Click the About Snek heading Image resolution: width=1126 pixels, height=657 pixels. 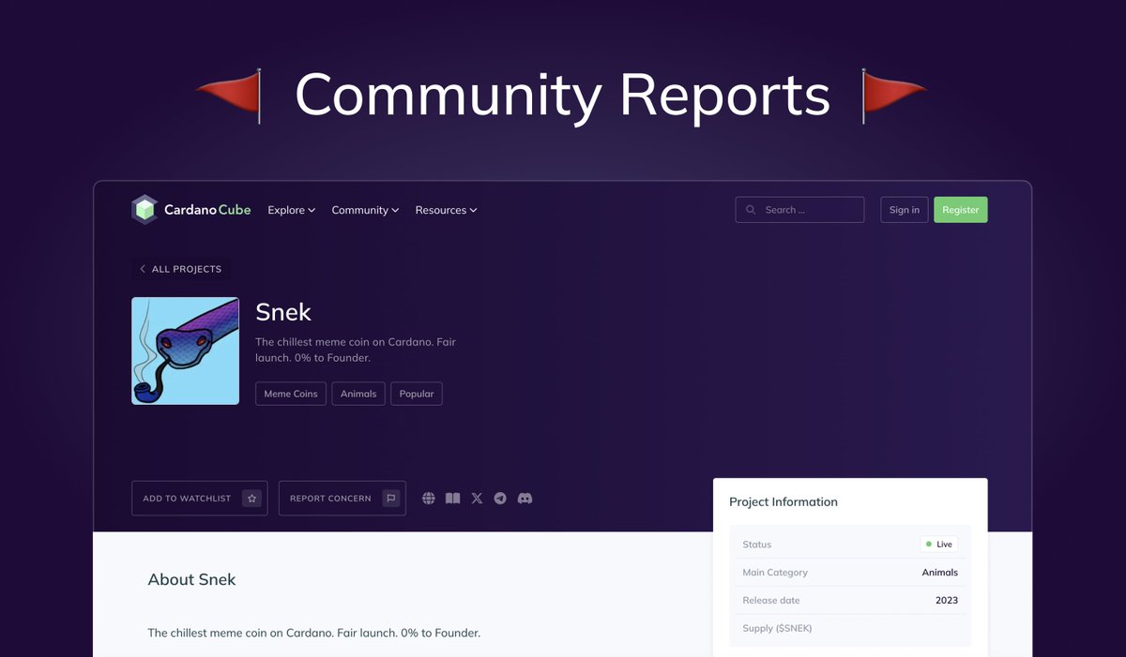pyautogui.click(x=191, y=579)
